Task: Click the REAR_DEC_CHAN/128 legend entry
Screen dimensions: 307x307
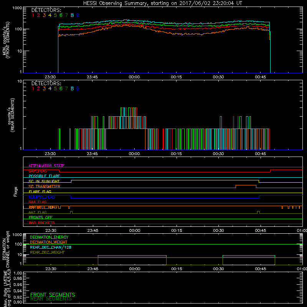Action: coord(51,247)
